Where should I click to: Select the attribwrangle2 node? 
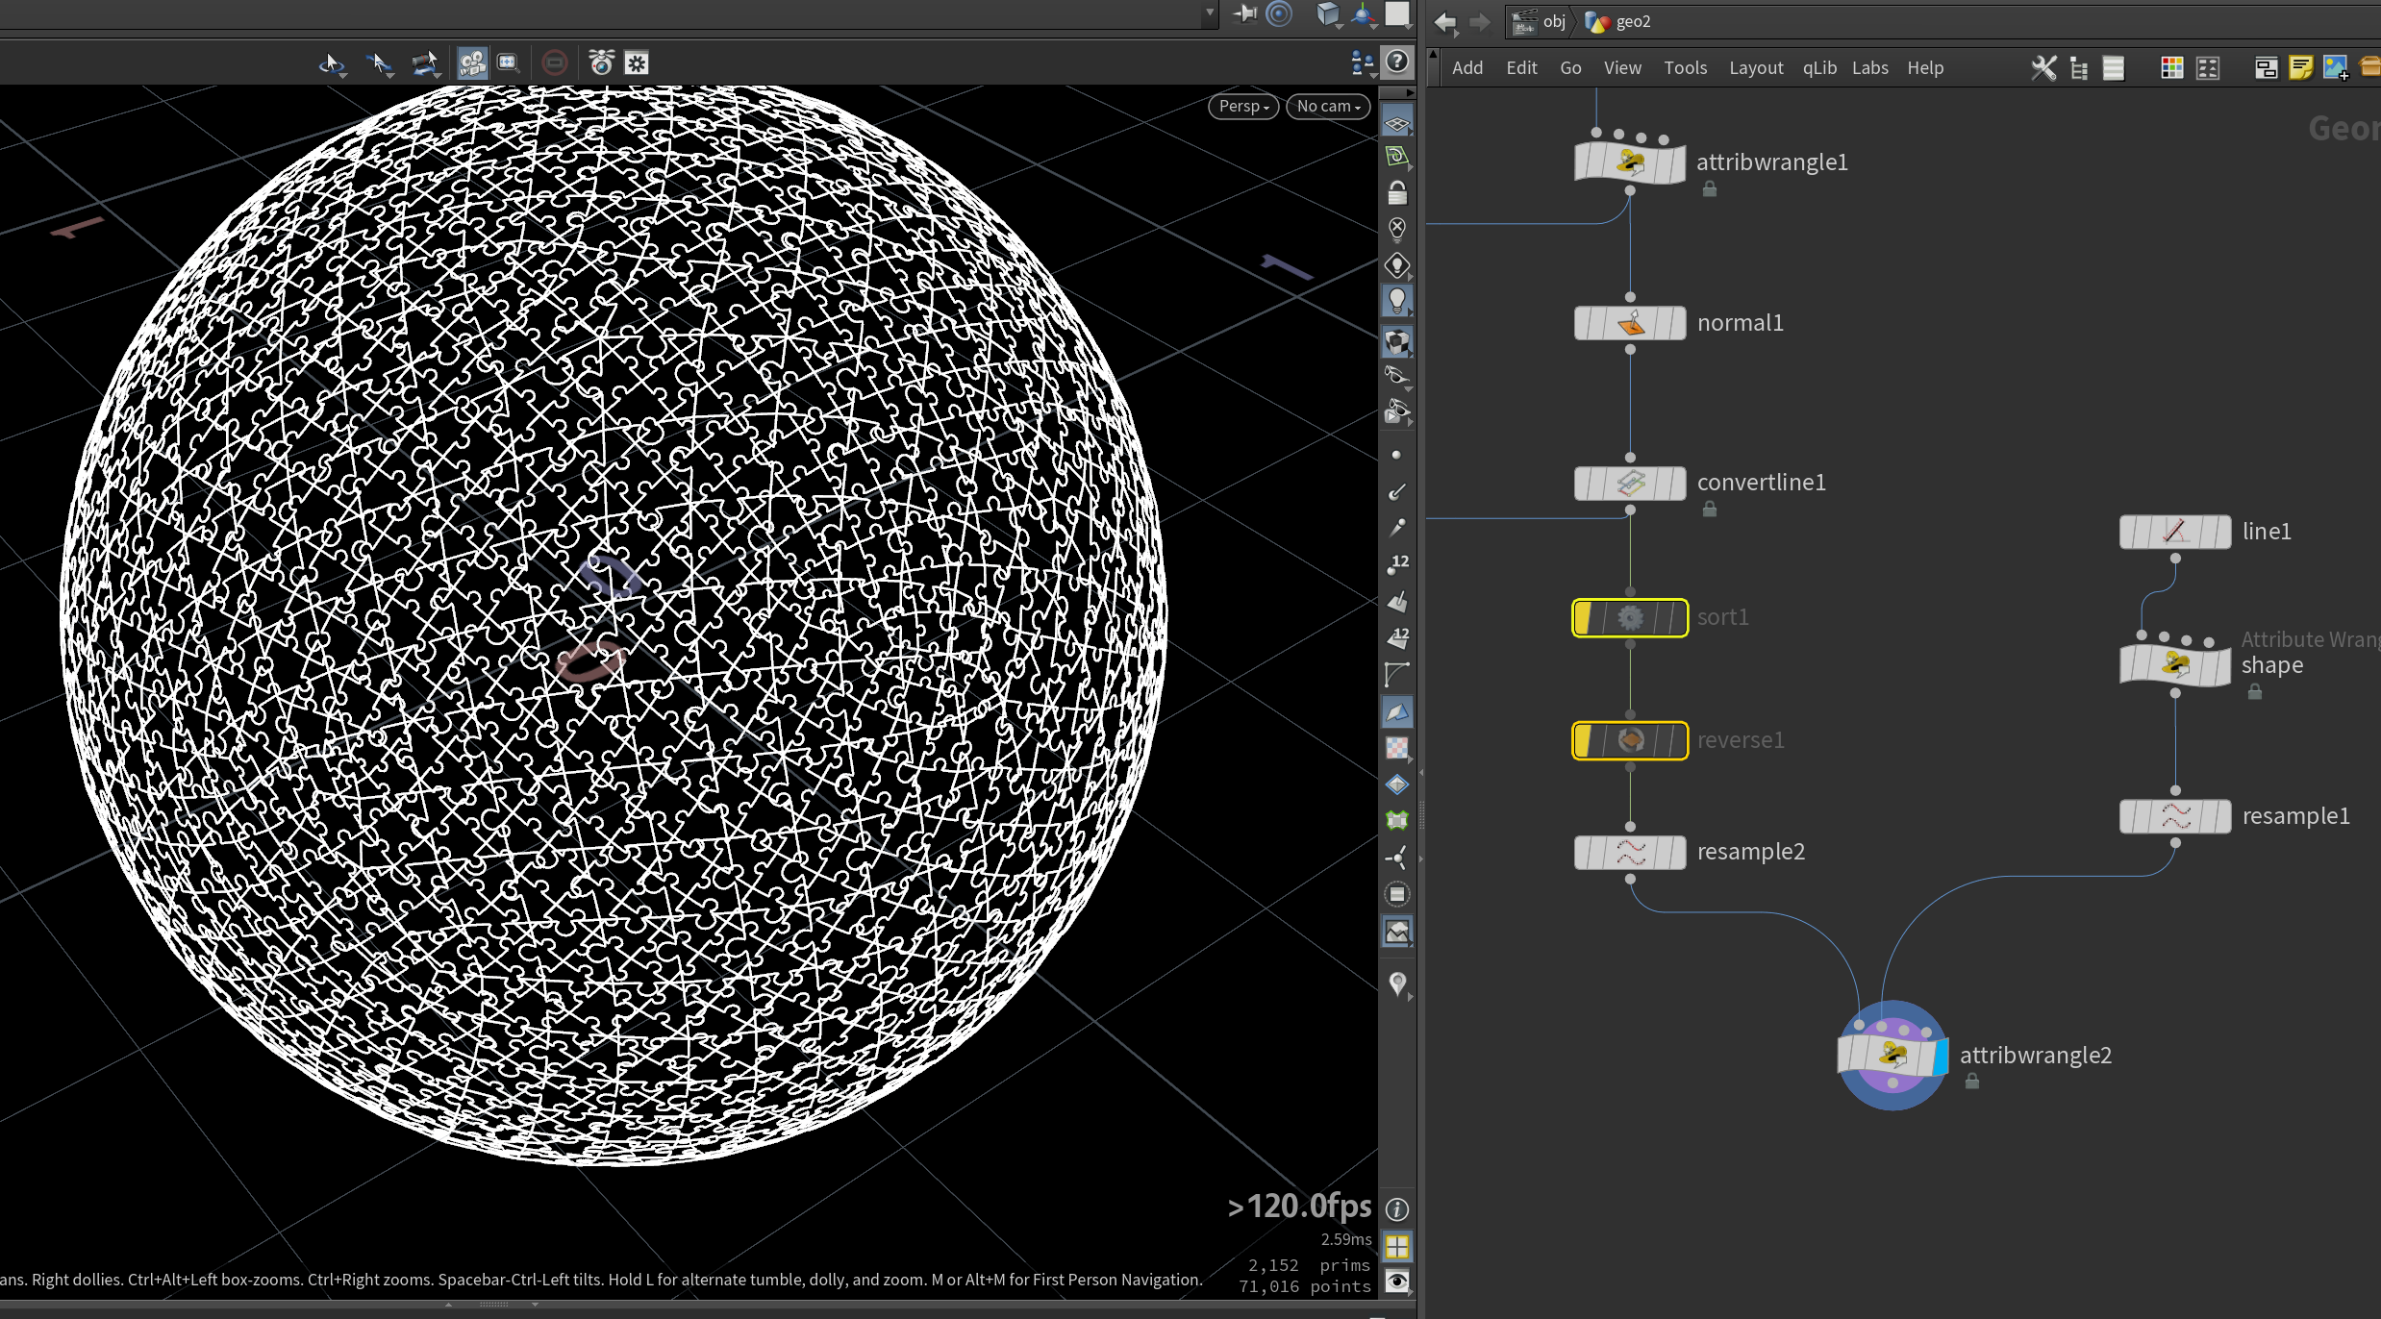click(x=1892, y=1055)
